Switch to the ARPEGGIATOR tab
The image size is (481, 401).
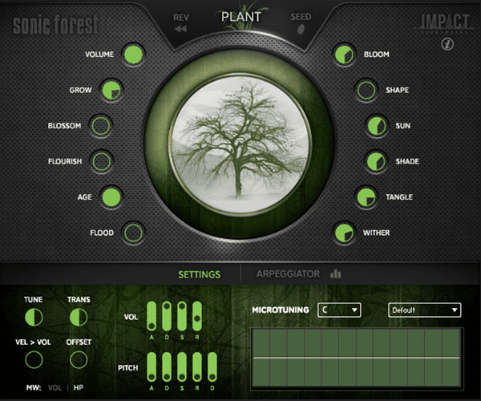point(288,273)
